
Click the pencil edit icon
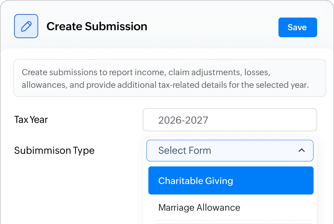(26, 26)
